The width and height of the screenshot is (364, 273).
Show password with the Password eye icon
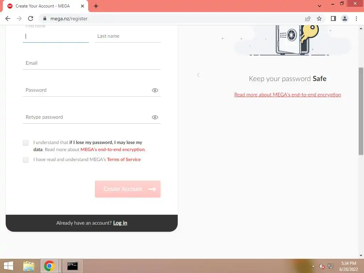pos(155,90)
